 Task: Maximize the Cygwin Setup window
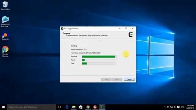tap(126, 28)
